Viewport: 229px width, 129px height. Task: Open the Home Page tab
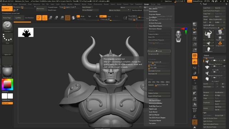pos(7,18)
